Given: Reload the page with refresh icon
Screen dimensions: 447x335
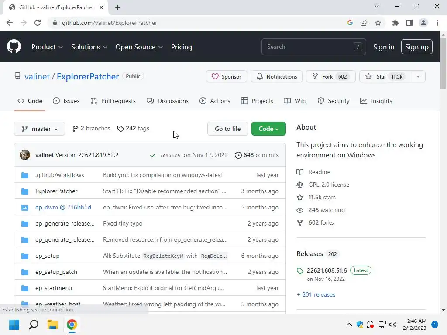Looking at the screenshot, I should tap(38, 23).
